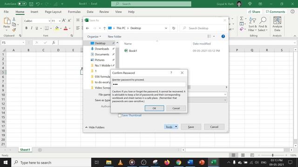
Task: Increase font size icon
Action: (x=64, y=20)
